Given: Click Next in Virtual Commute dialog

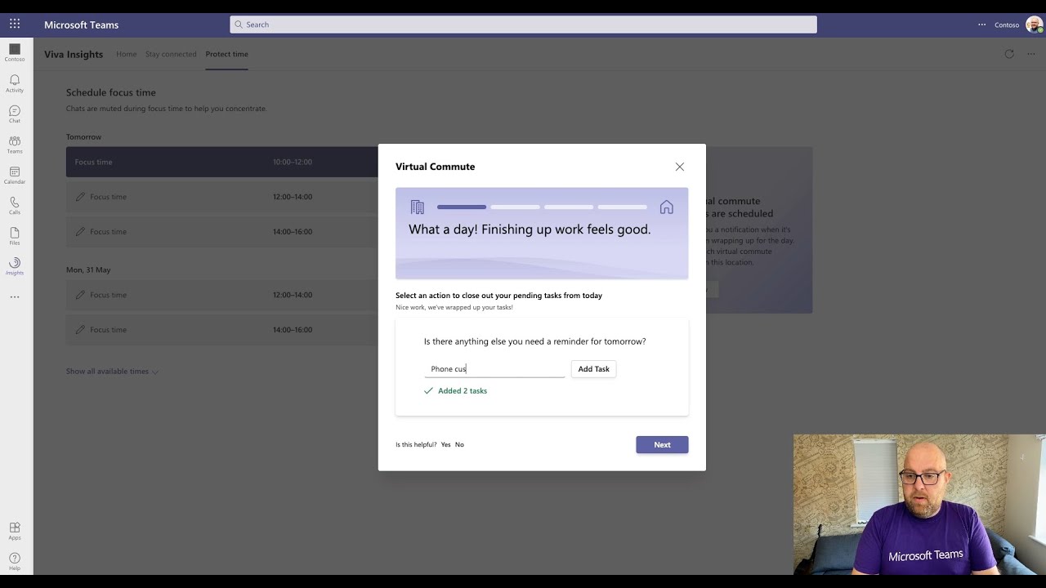Looking at the screenshot, I should click(x=662, y=445).
